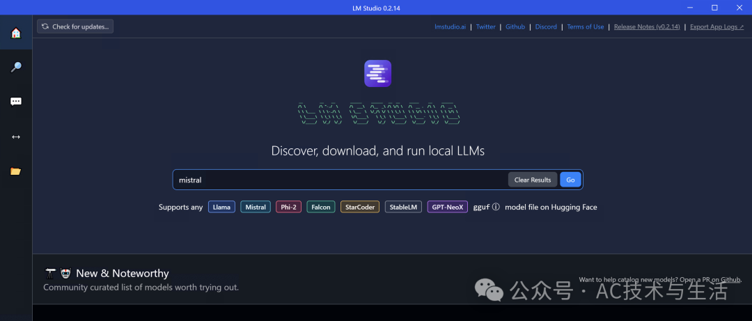The image size is (752, 321).
Task: Open the Terms of Use link
Action: tap(586, 27)
